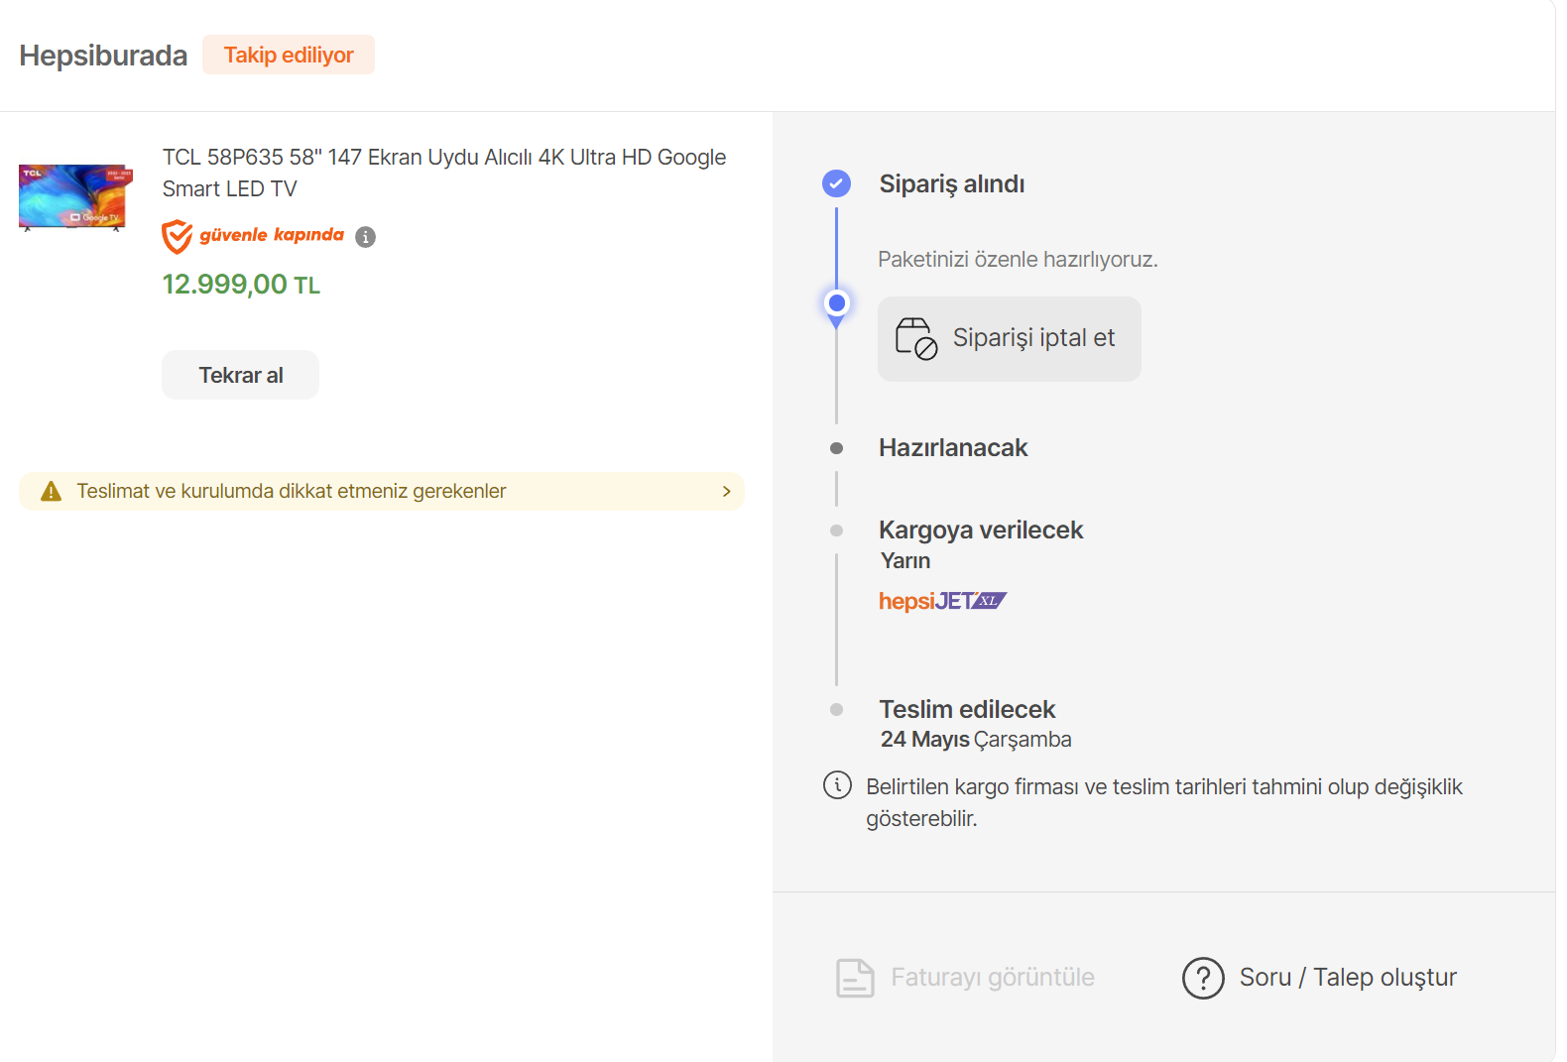Open Faturayı görüntüle link
Viewport: 1567px width, 1062px height.
(992, 978)
